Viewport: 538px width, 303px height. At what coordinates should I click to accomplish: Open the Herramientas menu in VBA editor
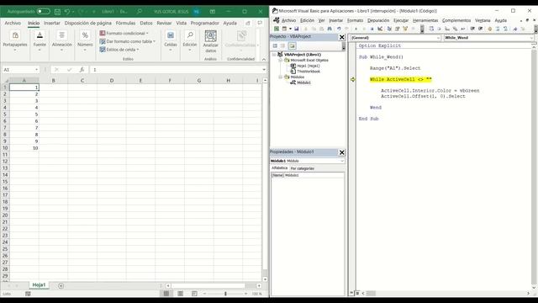tap(425, 20)
